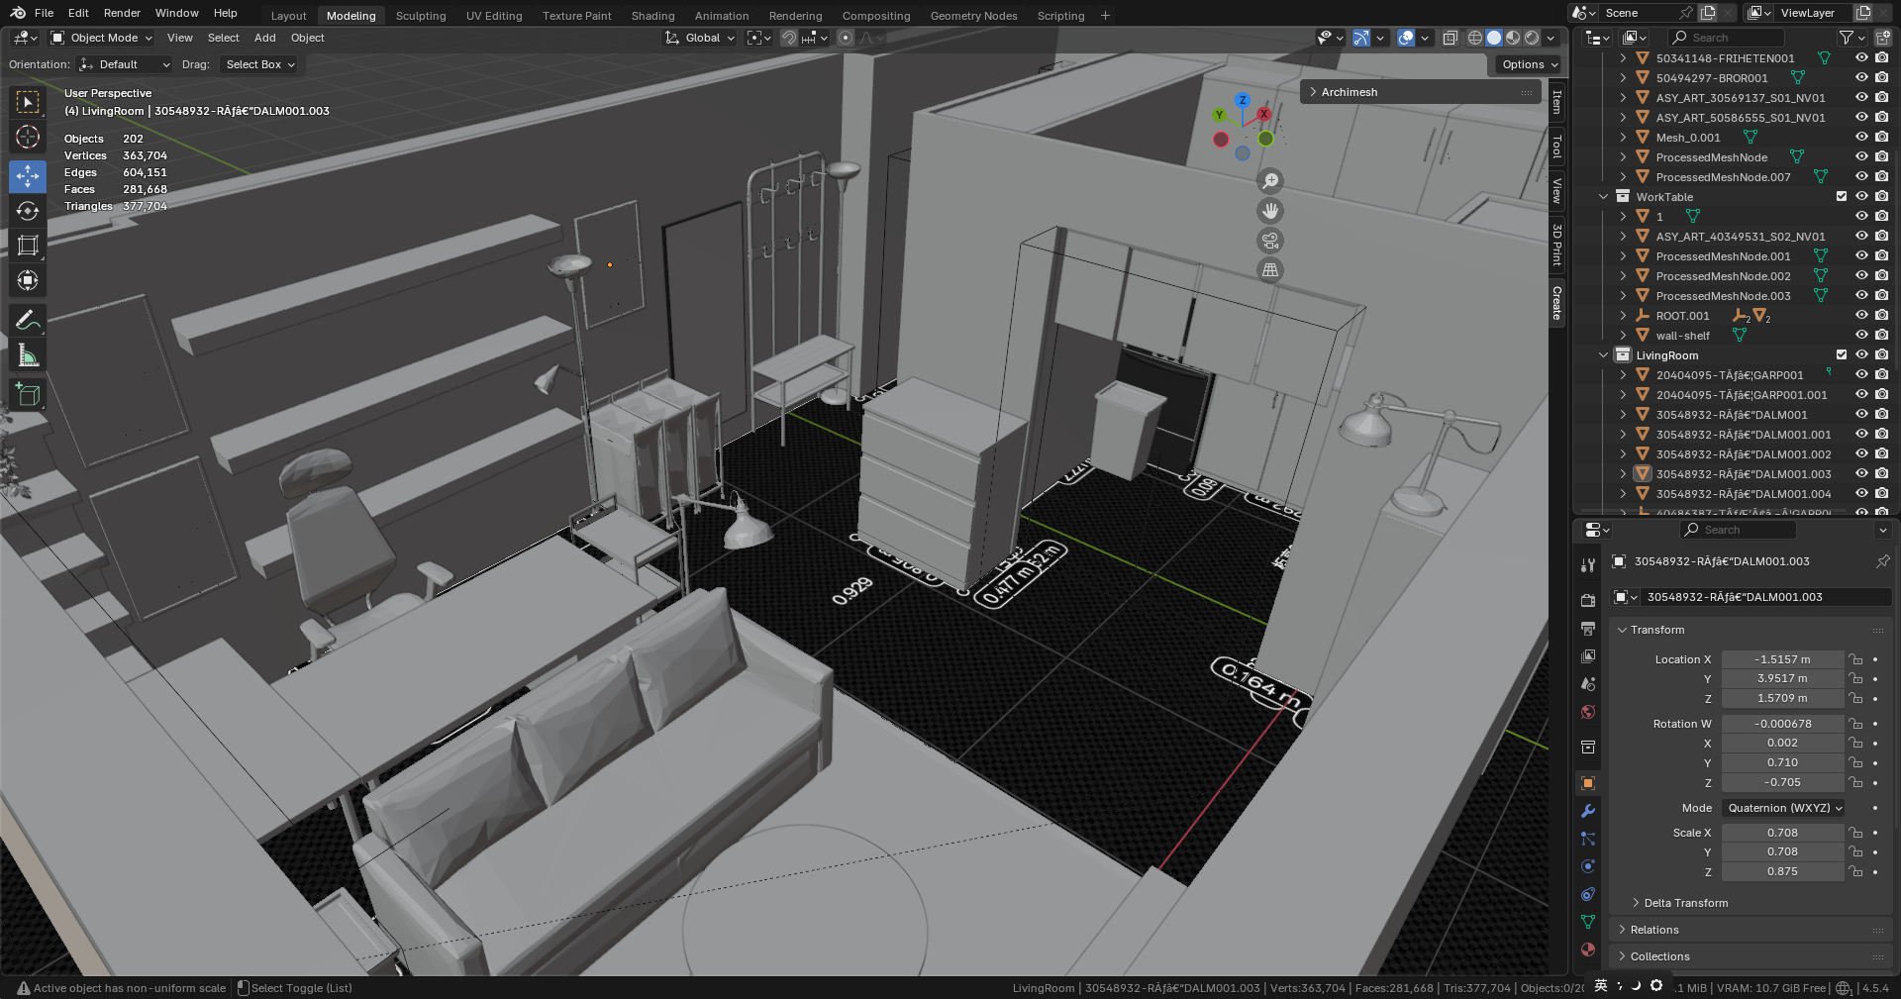The image size is (1901, 999).
Task: Open the Modifier properties wrench tab
Action: click(x=1588, y=811)
